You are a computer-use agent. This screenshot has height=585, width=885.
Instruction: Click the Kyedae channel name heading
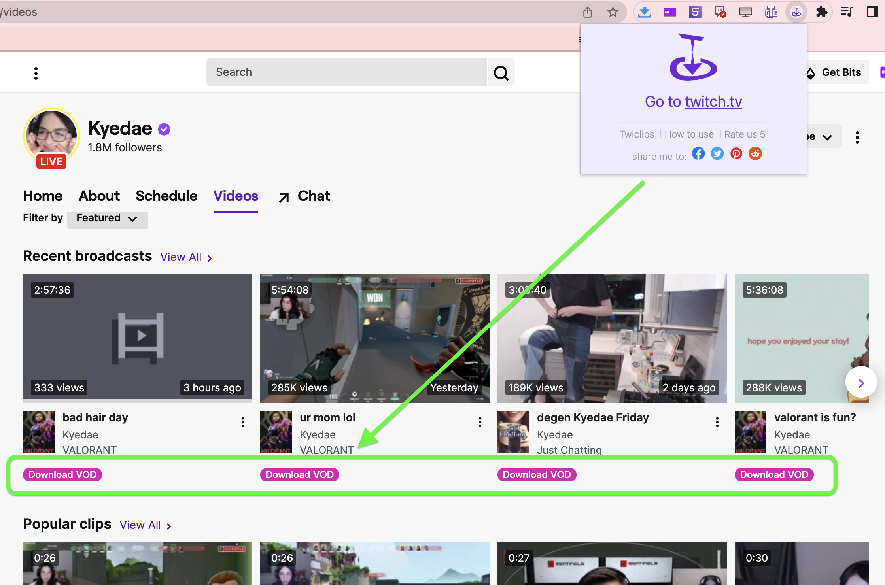point(120,128)
